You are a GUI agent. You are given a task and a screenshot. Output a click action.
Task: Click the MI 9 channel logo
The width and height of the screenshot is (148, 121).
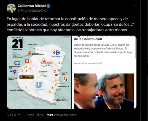coord(13,72)
